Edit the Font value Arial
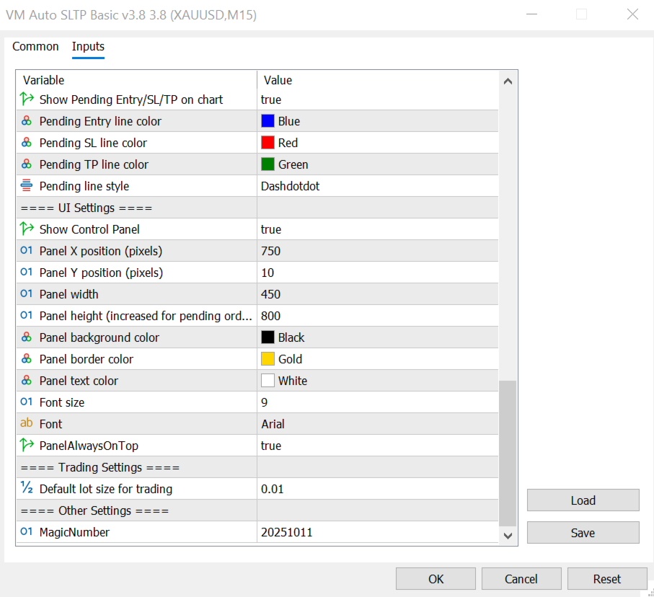 378,424
